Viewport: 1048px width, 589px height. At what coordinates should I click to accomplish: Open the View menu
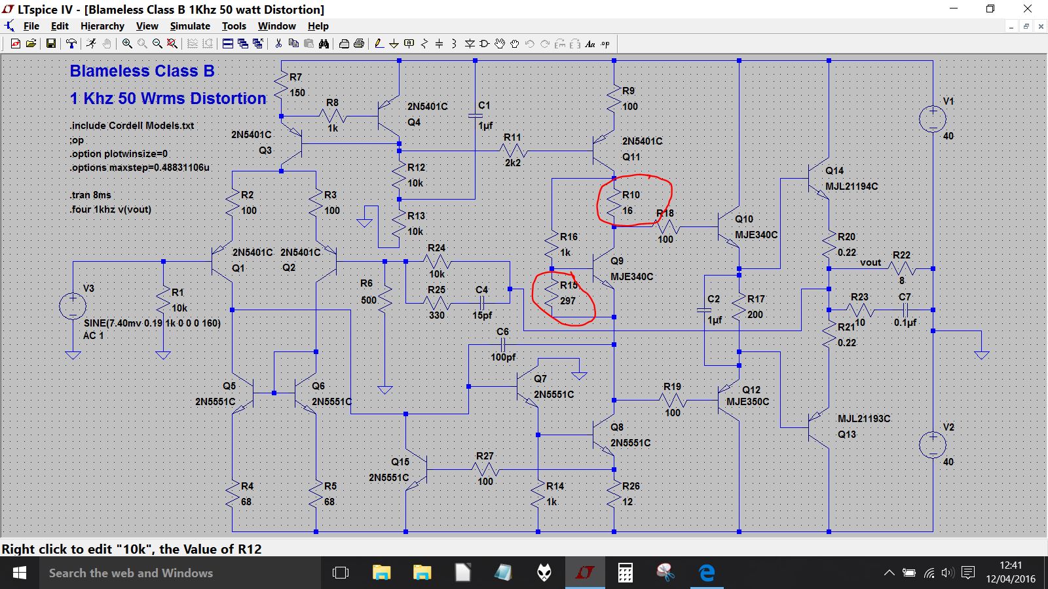[x=147, y=26]
